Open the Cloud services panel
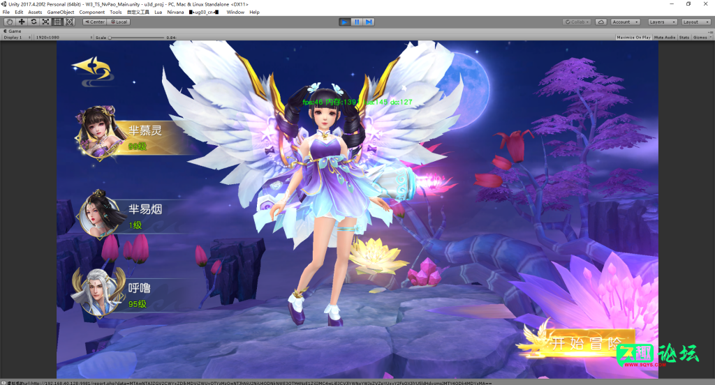This screenshot has height=385, width=715. click(x=601, y=22)
